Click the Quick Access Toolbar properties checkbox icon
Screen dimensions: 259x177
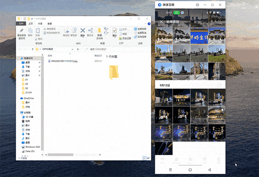point(25,19)
